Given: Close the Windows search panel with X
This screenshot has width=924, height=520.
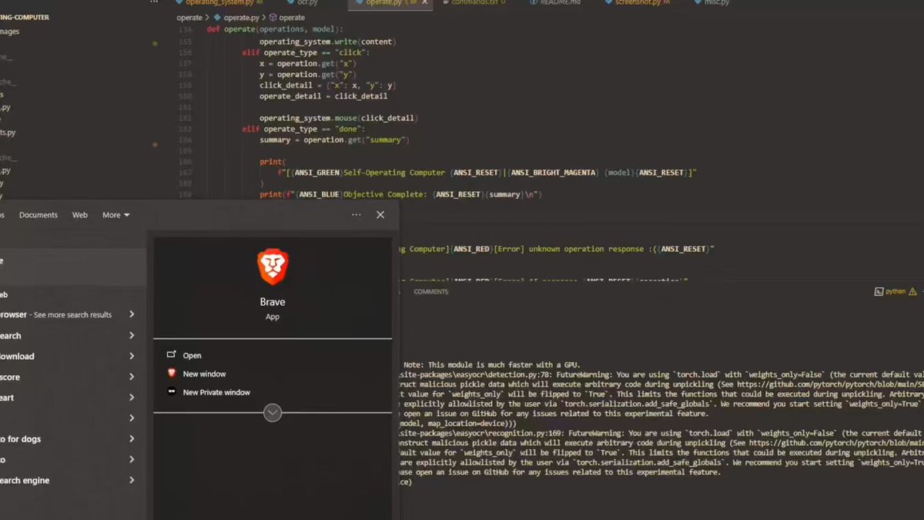Looking at the screenshot, I should click(x=380, y=215).
